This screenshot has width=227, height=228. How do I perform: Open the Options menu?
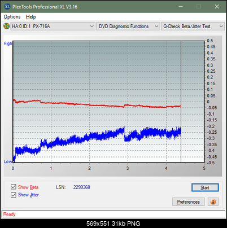[12, 17]
